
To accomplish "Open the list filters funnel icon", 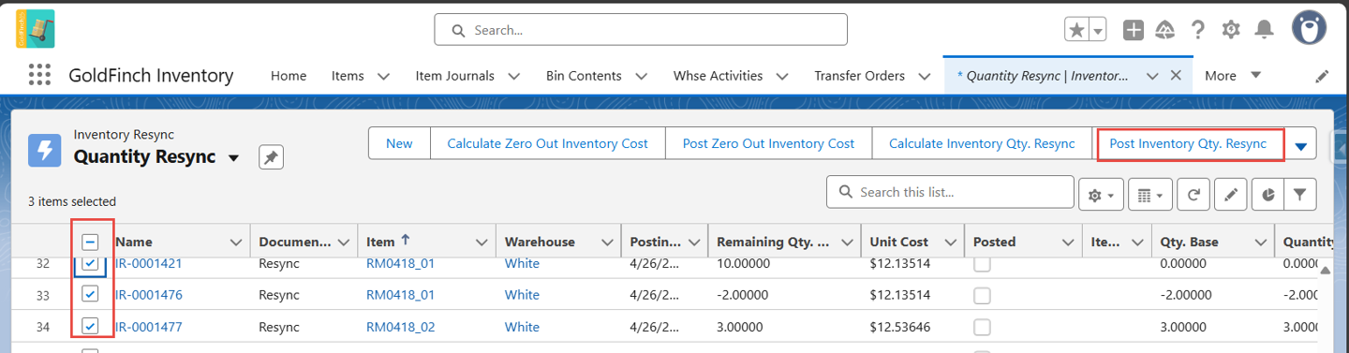I will point(1300,195).
